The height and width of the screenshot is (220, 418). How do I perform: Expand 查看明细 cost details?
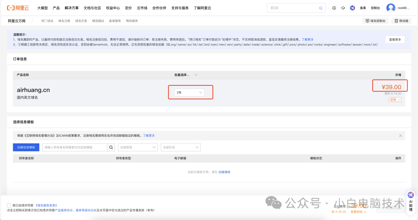(x=358, y=212)
